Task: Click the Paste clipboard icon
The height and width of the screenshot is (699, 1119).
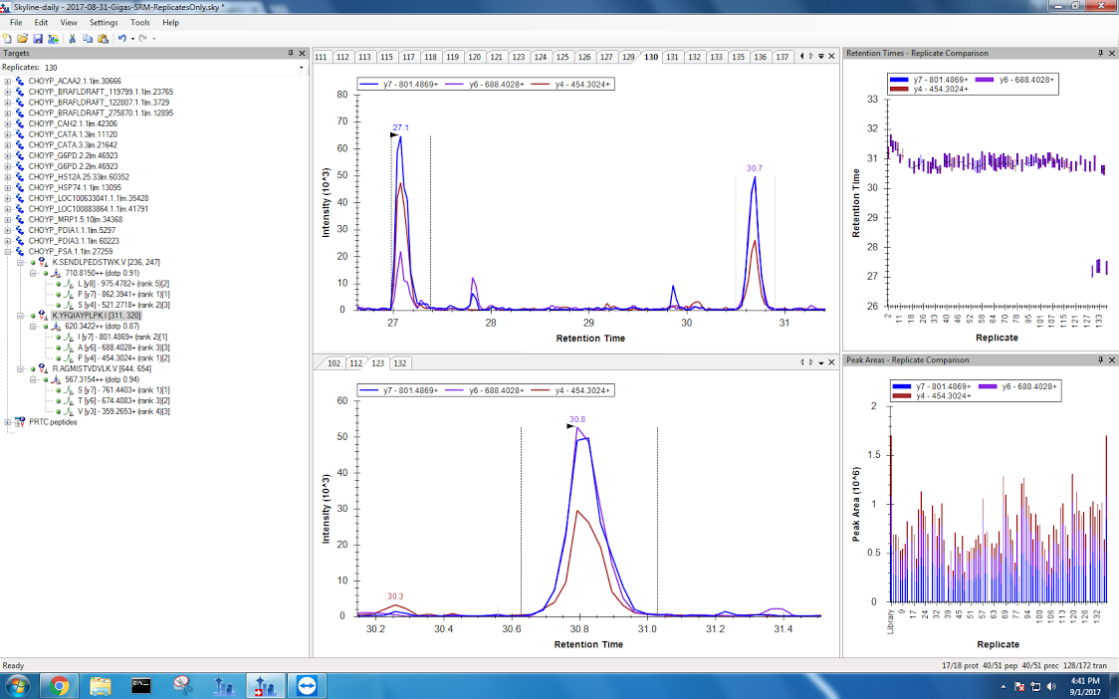Action: pos(103,38)
